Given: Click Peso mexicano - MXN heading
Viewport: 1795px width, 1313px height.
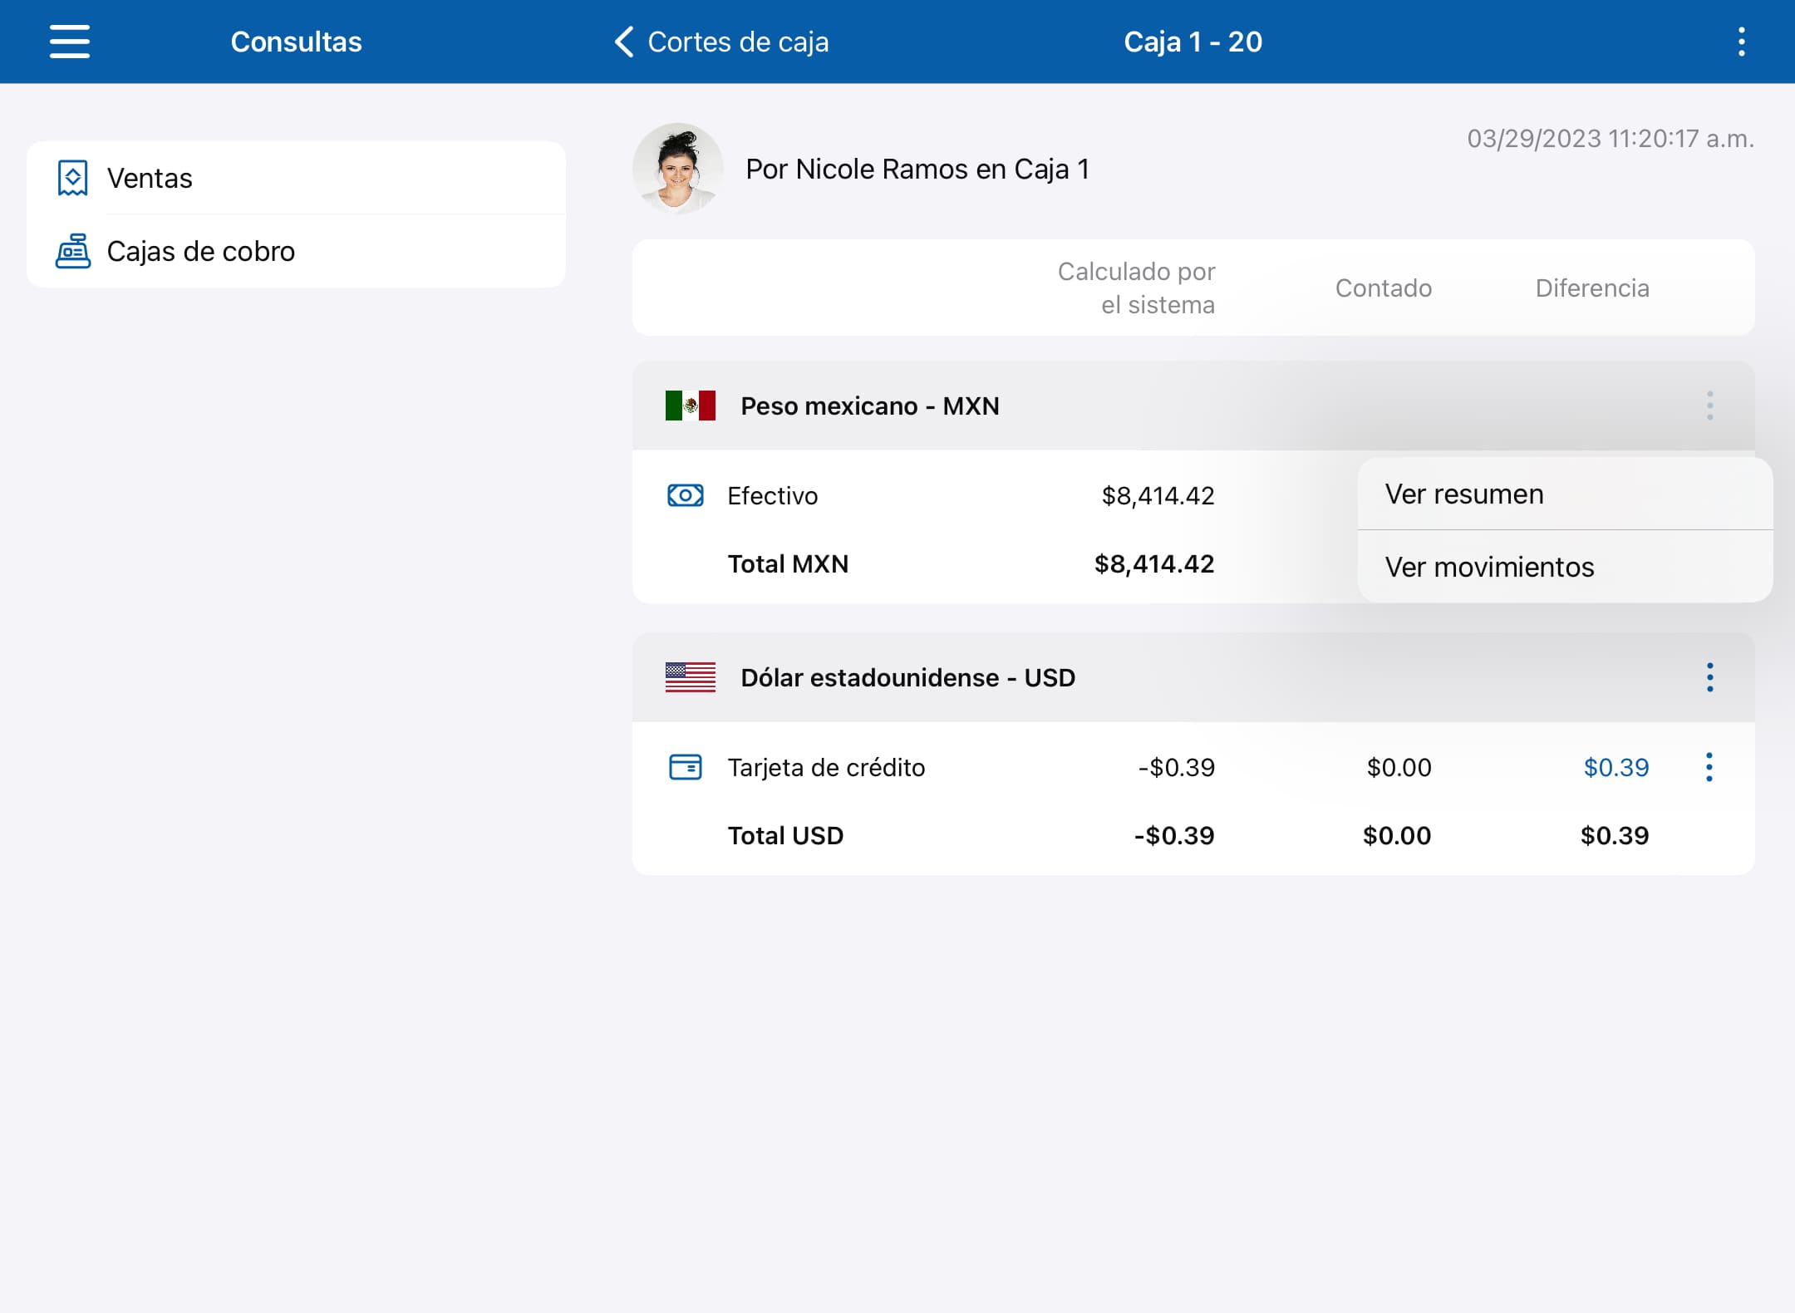Looking at the screenshot, I should [870, 406].
